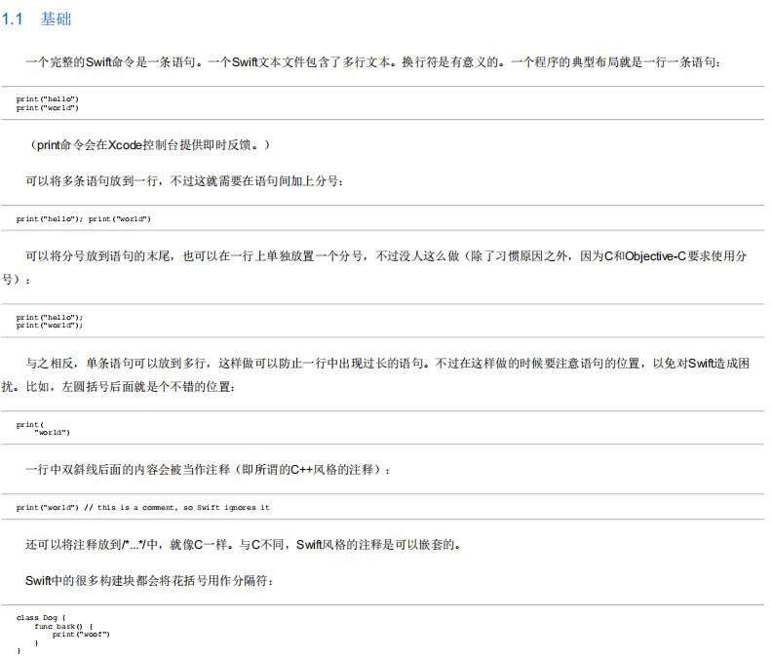This screenshot has height=657, width=771.
Task: Click the "print(" line with open parenthesis only
Action: click(x=28, y=424)
